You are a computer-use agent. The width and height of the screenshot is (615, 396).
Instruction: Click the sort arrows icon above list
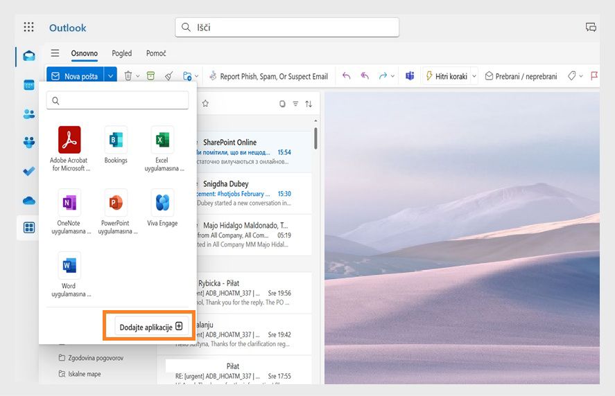pos(309,104)
